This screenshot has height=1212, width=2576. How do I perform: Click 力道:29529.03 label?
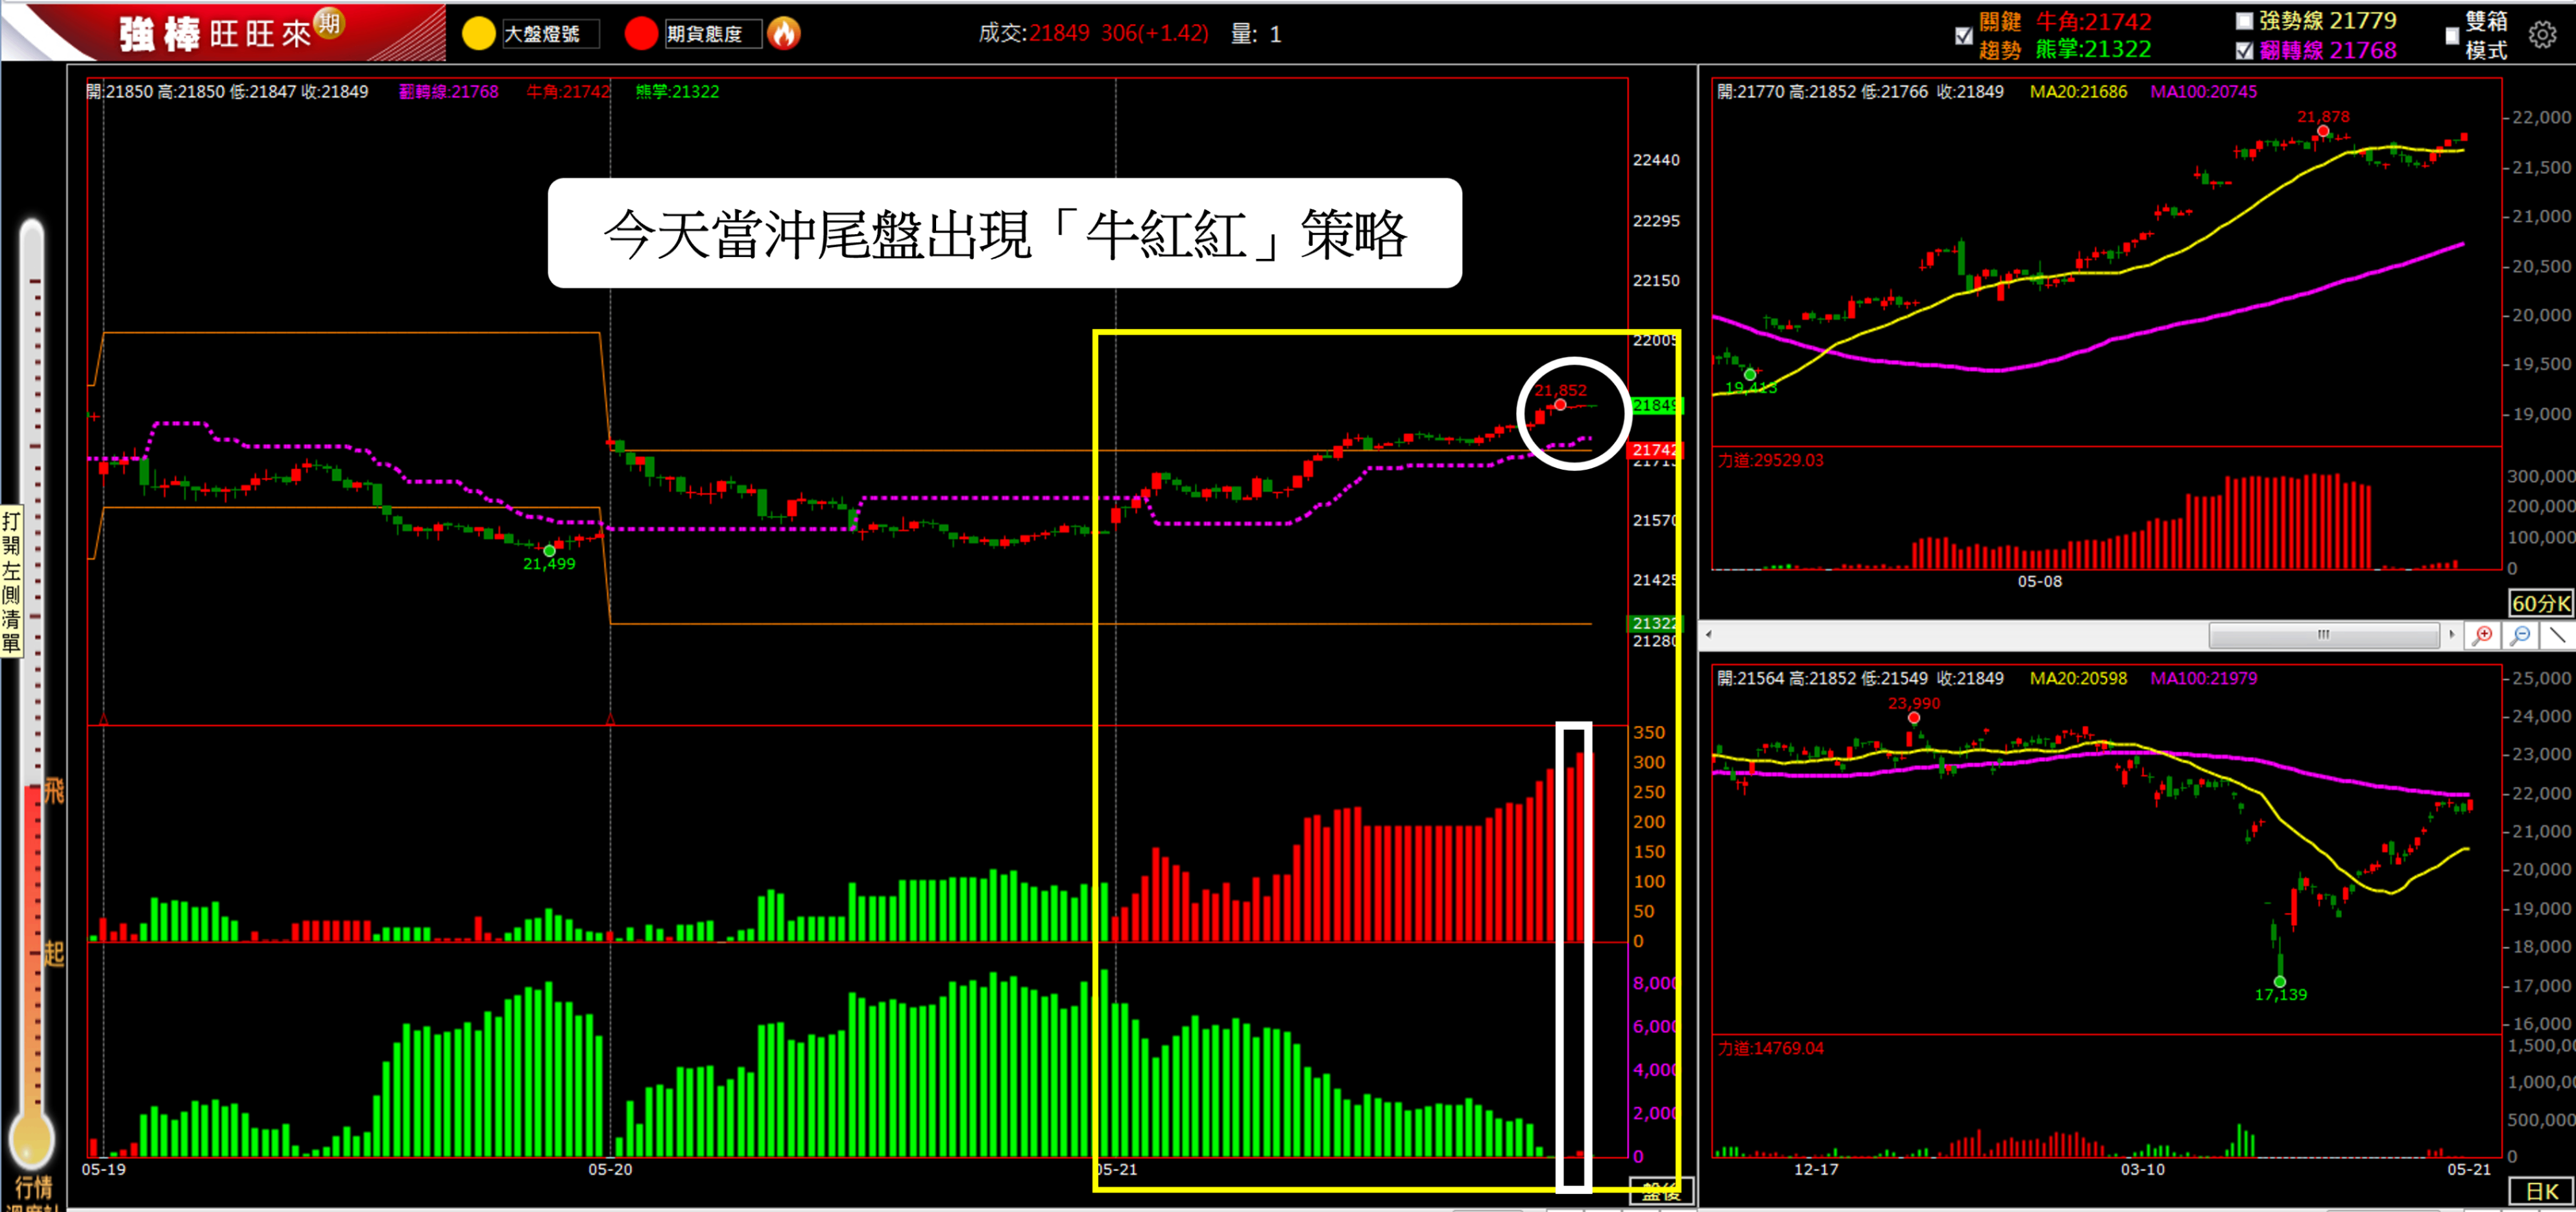click(1770, 461)
